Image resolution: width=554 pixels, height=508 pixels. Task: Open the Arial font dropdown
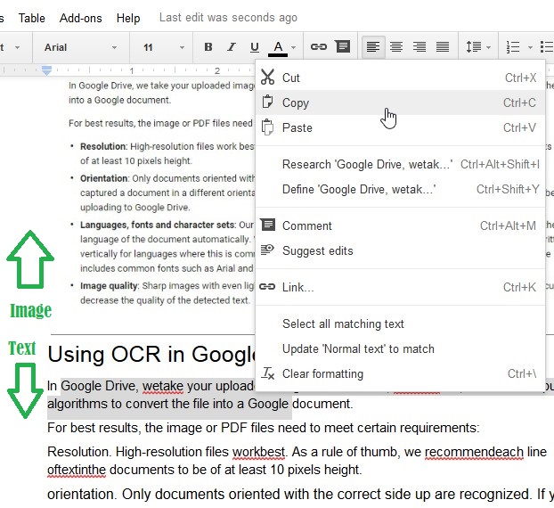coord(80,47)
